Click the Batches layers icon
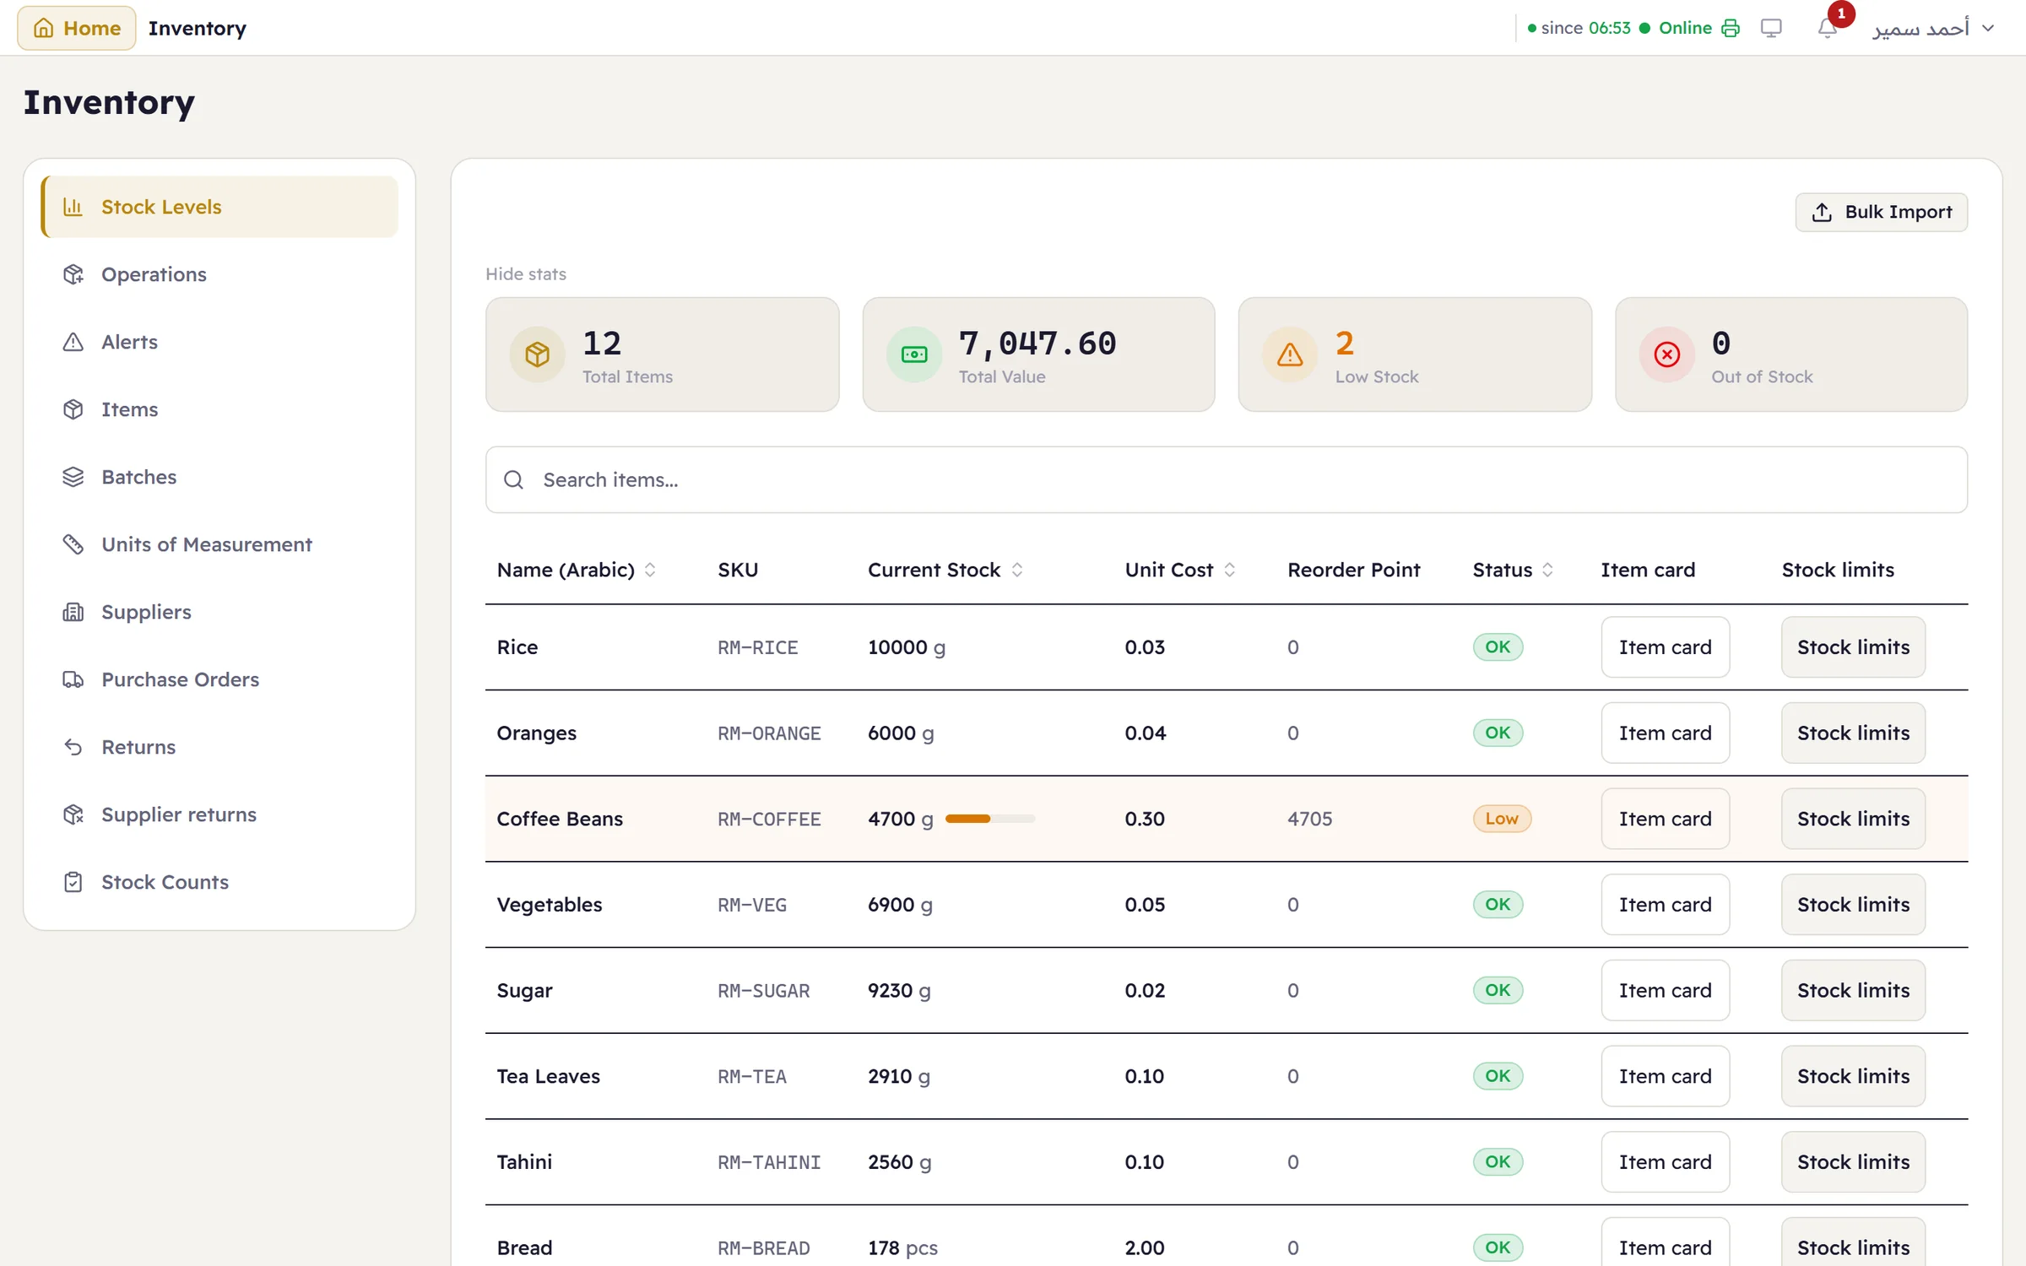 click(x=73, y=477)
